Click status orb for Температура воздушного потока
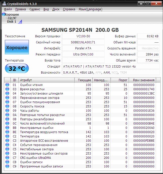 coord(7,132)
